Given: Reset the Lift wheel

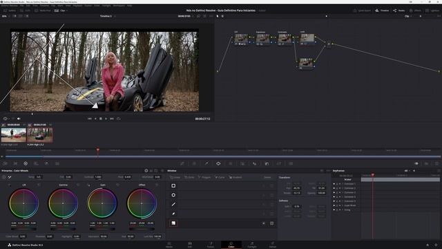Looking at the screenshot, I should 39,185.
